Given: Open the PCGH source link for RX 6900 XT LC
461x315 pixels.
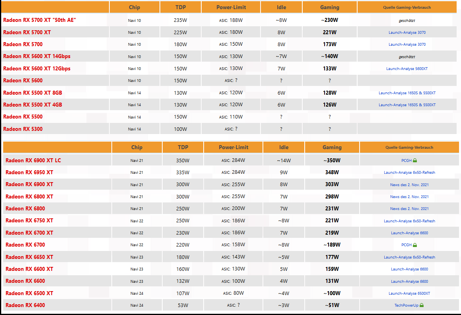Looking at the screenshot, I should pos(407,161).
